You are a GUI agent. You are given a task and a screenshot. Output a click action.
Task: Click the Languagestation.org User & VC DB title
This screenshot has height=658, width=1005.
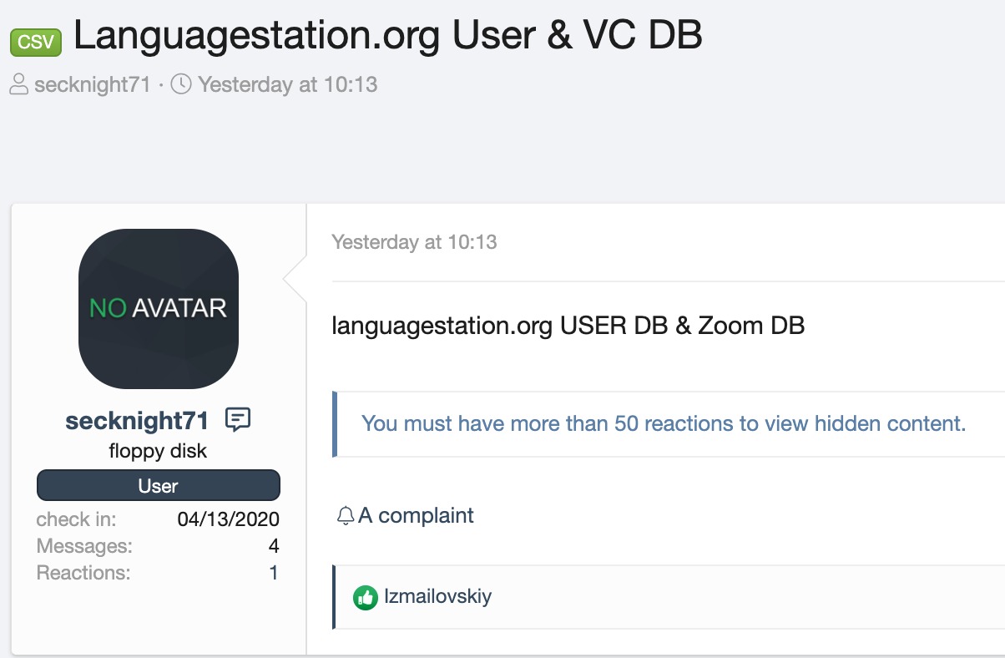pos(387,35)
